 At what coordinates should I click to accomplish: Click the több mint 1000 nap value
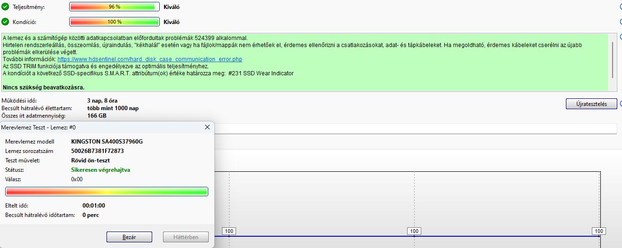(113, 108)
